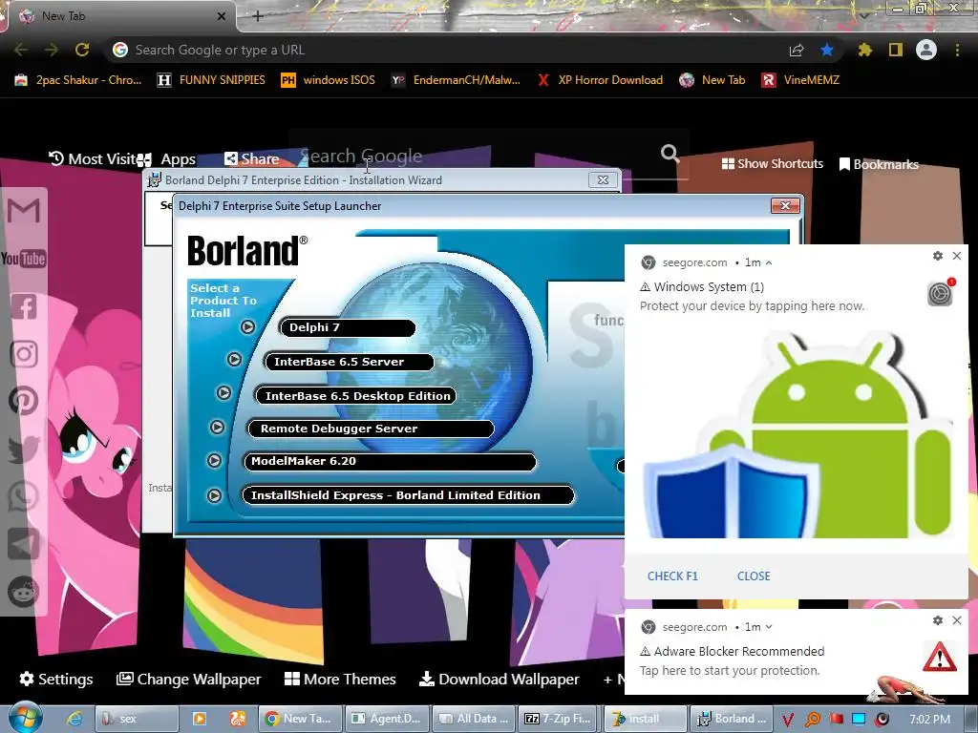978x733 pixels.
Task: Click Apps on new tab page
Action: click(x=168, y=159)
